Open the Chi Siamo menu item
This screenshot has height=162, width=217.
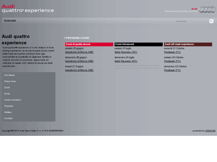coord(10,75)
